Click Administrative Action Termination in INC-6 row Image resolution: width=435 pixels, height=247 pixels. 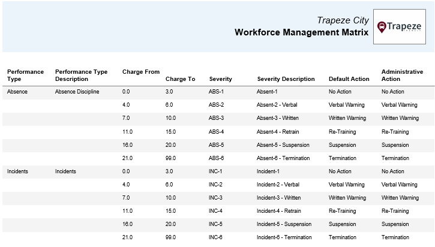[395, 237]
